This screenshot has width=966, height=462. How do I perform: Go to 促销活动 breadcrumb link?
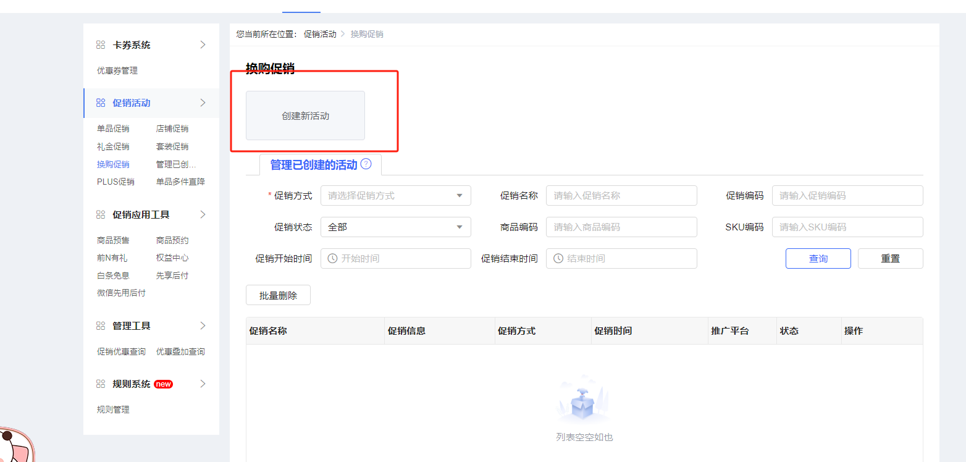tap(320, 34)
